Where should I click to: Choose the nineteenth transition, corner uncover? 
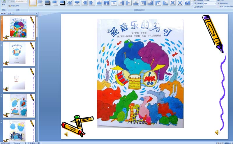coord(165,3)
